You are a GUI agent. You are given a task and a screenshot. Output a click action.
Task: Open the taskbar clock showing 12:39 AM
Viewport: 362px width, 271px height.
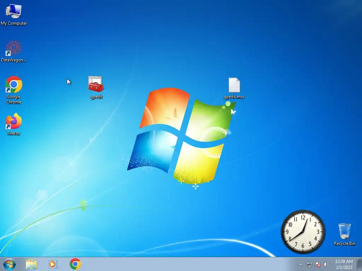tap(344, 264)
